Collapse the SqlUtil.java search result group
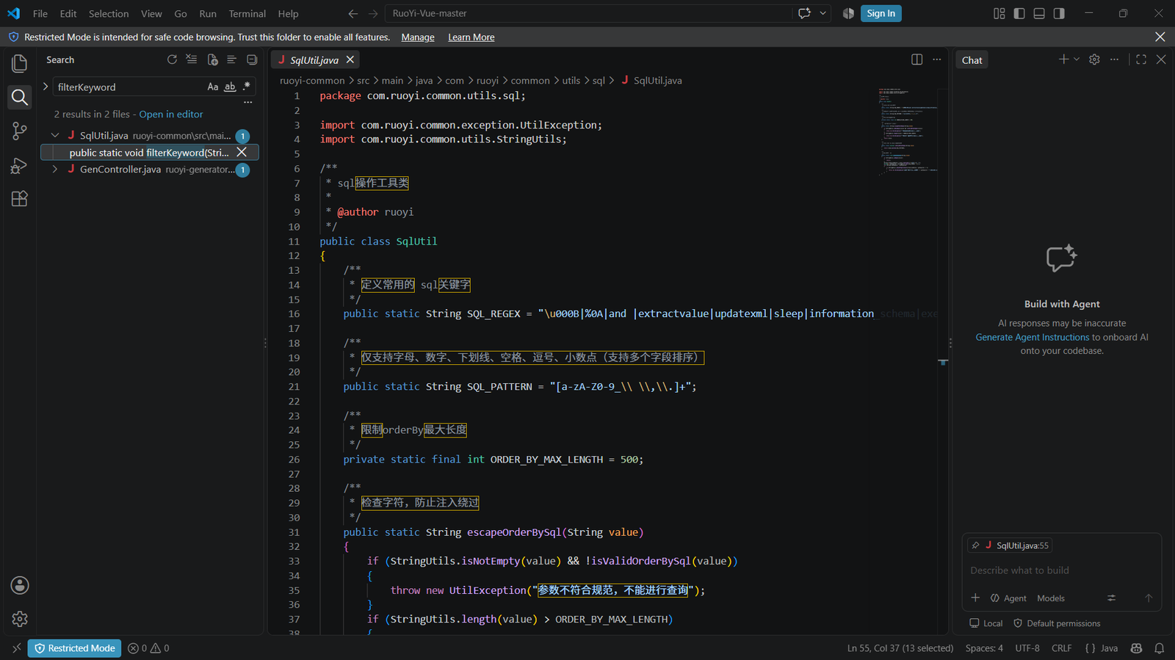1175x660 pixels. tap(55, 135)
